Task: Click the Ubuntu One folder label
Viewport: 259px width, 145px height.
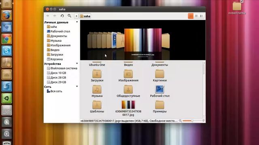Action: (97, 65)
